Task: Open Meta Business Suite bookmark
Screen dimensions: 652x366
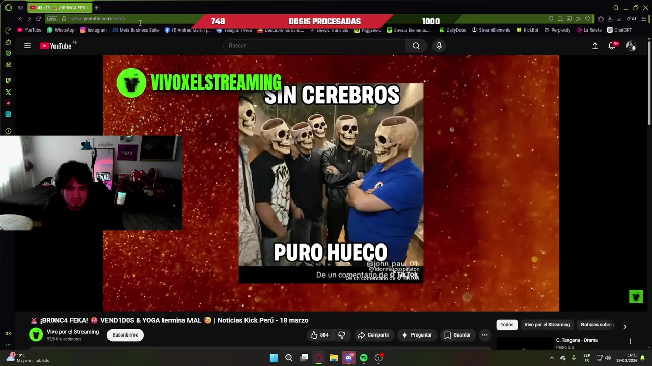Action: [135, 30]
